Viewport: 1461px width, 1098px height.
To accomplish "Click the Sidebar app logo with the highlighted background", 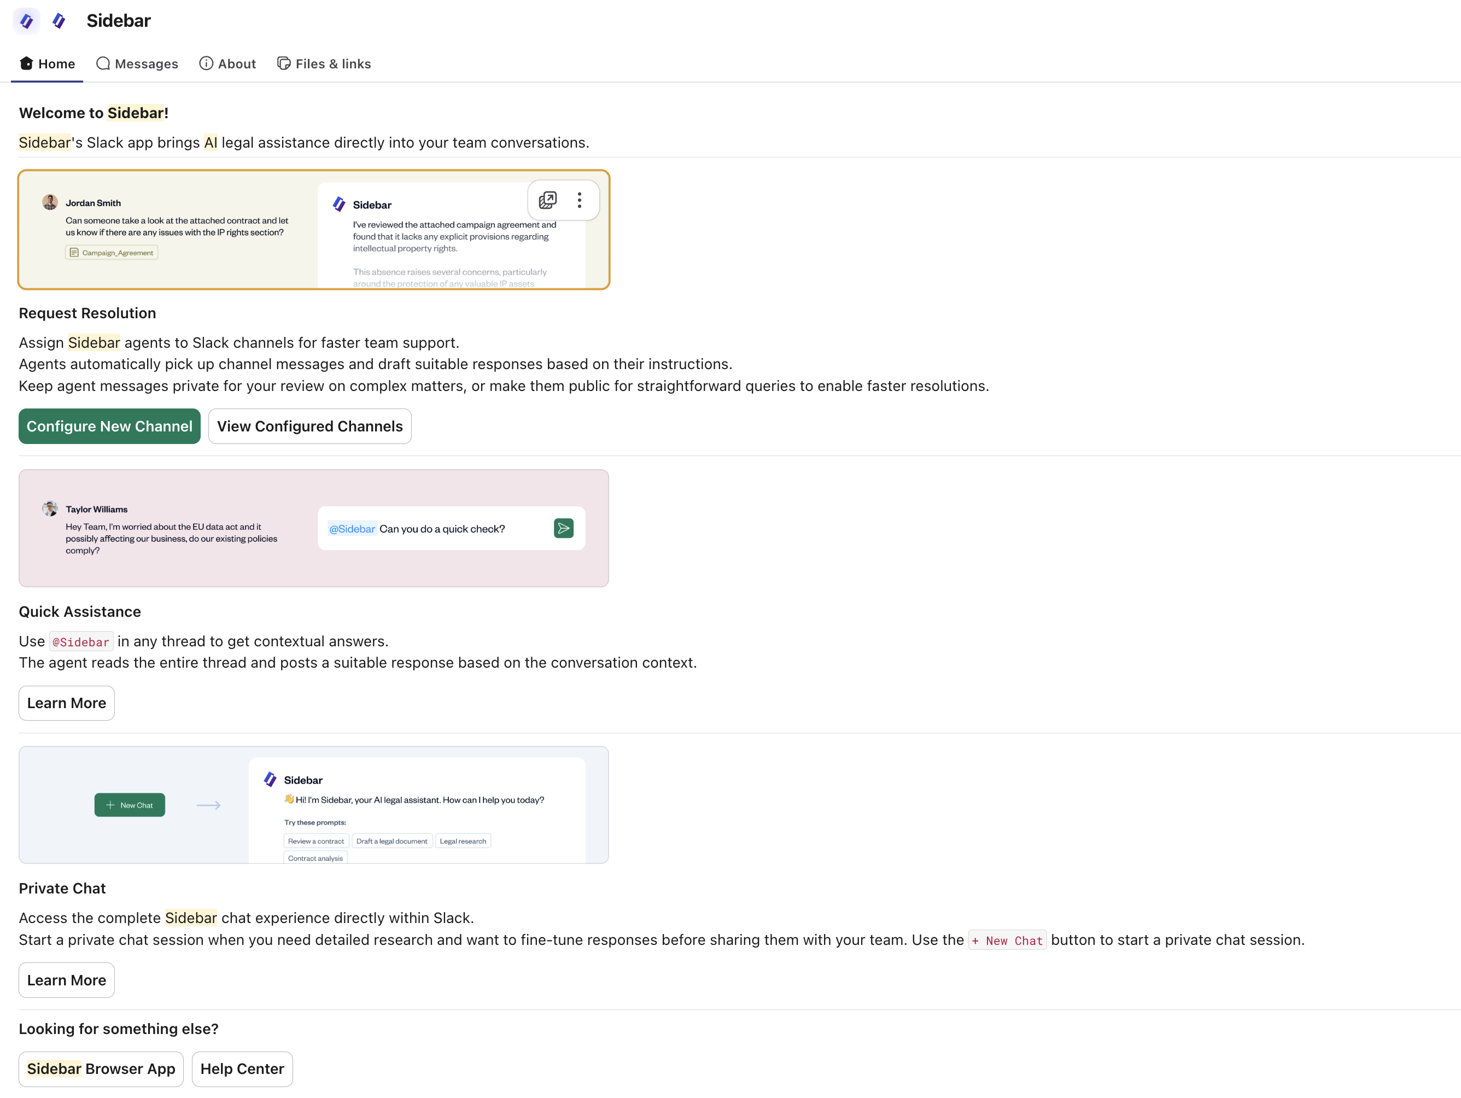I will click(26, 21).
